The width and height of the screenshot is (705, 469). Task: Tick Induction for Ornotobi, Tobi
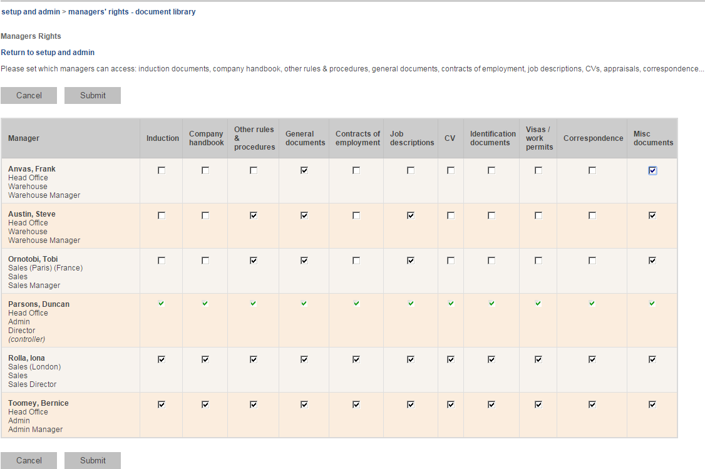(162, 260)
